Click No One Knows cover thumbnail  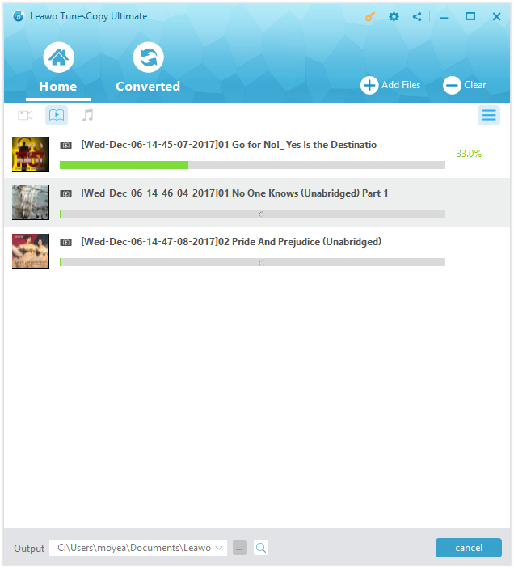coord(31,202)
